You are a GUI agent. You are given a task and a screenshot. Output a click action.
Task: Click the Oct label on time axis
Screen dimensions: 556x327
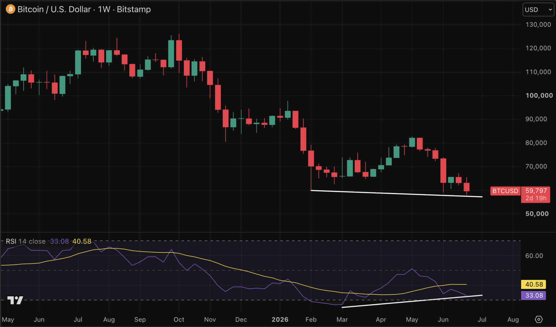(179, 320)
